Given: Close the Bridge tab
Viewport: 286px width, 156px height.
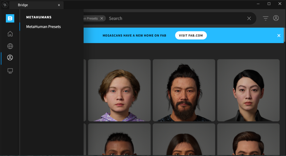Looking at the screenshot, I should [59, 5].
